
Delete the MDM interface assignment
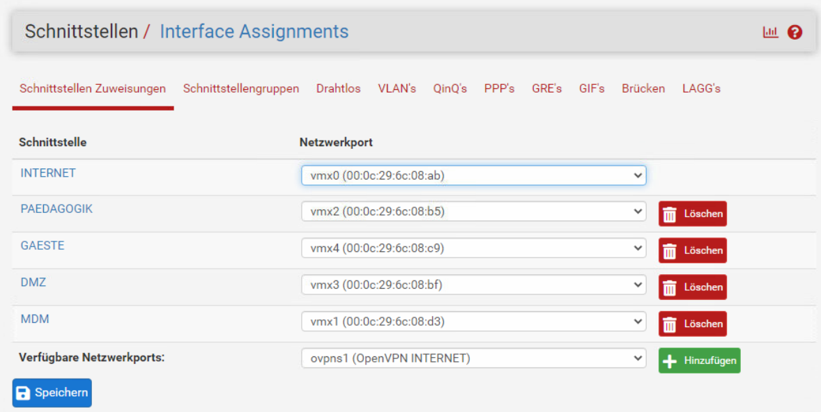[x=692, y=324]
